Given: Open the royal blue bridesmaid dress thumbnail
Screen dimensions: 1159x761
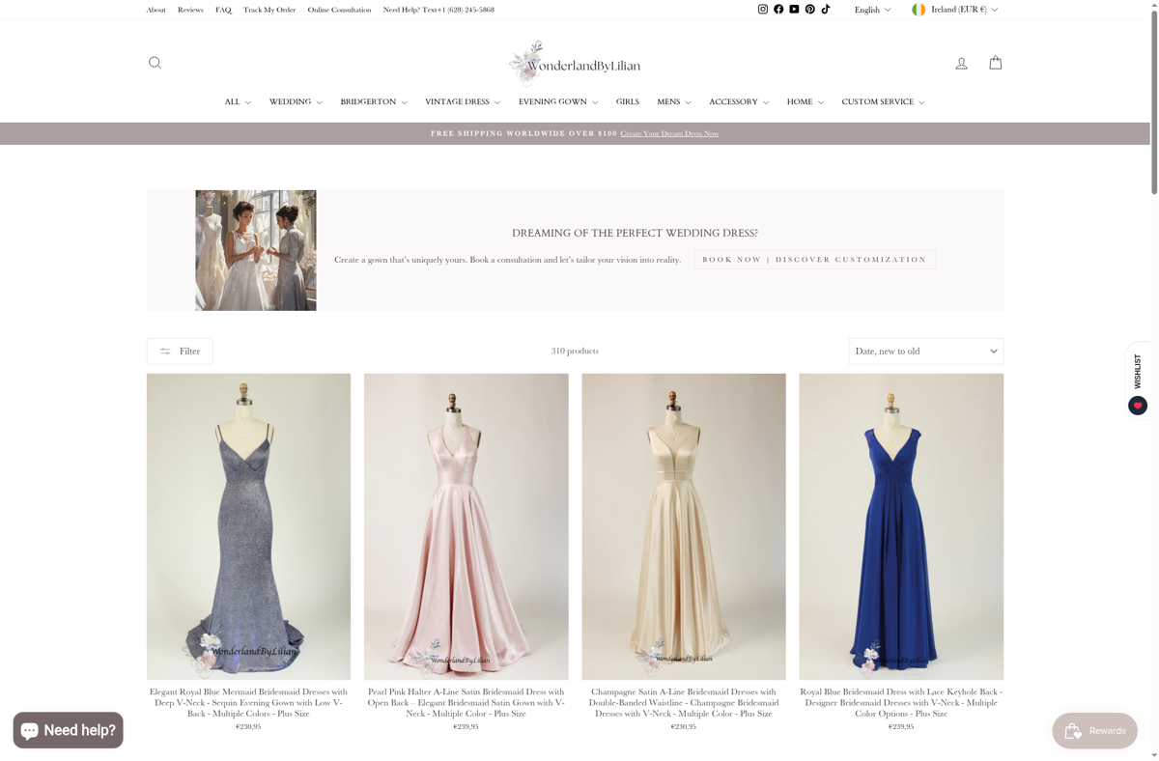Looking at the screenshot, I should [x=901, y=525].
